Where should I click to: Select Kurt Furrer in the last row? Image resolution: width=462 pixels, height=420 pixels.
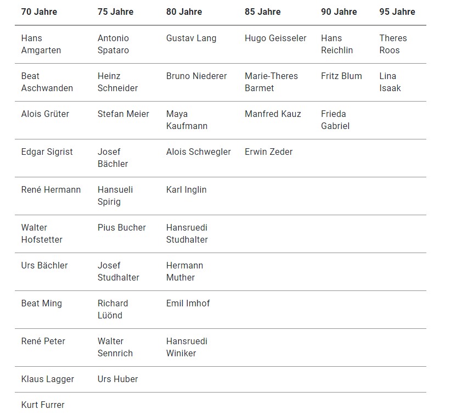tap(43, 405)
